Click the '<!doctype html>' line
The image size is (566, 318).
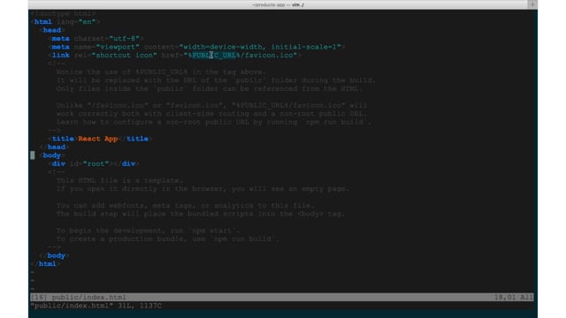[63, 14]
